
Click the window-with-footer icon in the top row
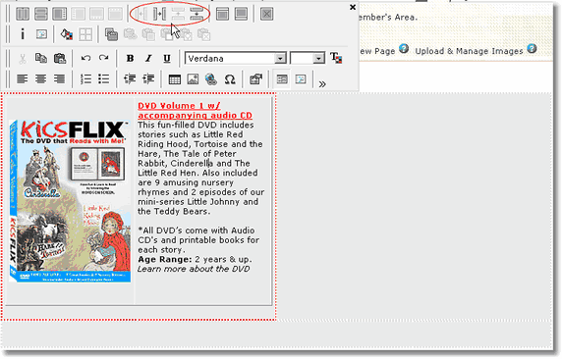(x=241, y=14)
